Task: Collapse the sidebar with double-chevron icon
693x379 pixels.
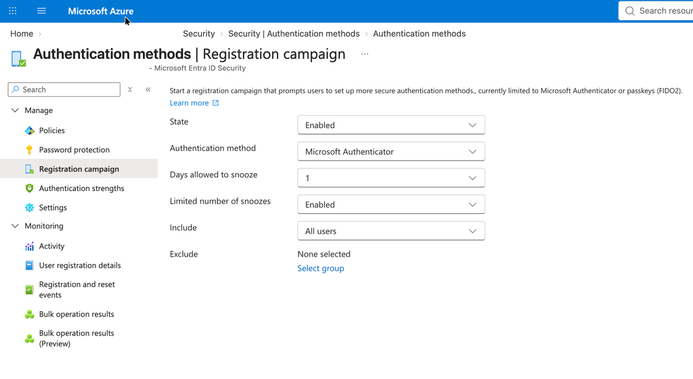Action: [x=148, y=89]
